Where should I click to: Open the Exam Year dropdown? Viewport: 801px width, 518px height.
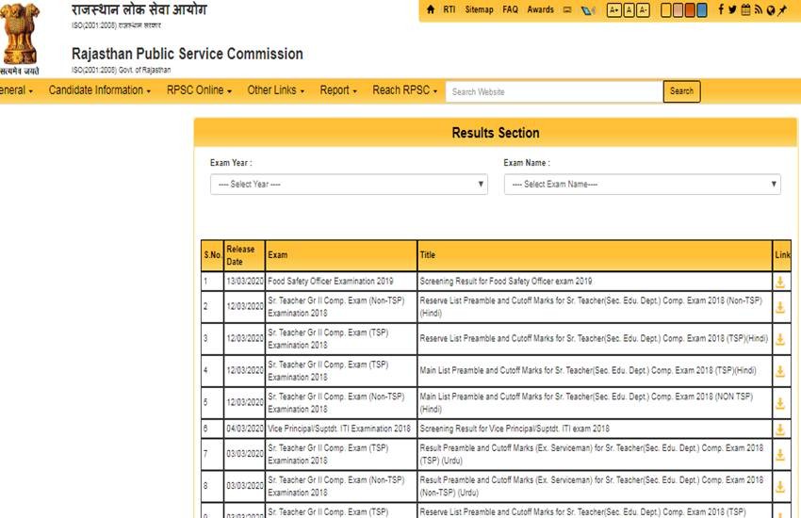[349, 185]
